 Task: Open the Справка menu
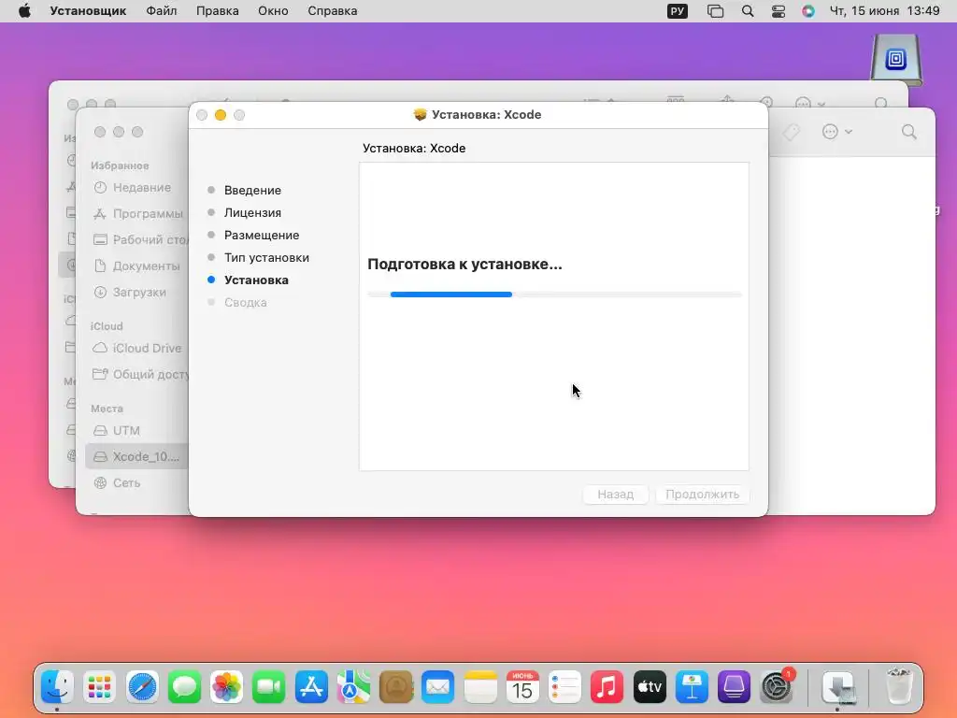(x=332, y=11)
